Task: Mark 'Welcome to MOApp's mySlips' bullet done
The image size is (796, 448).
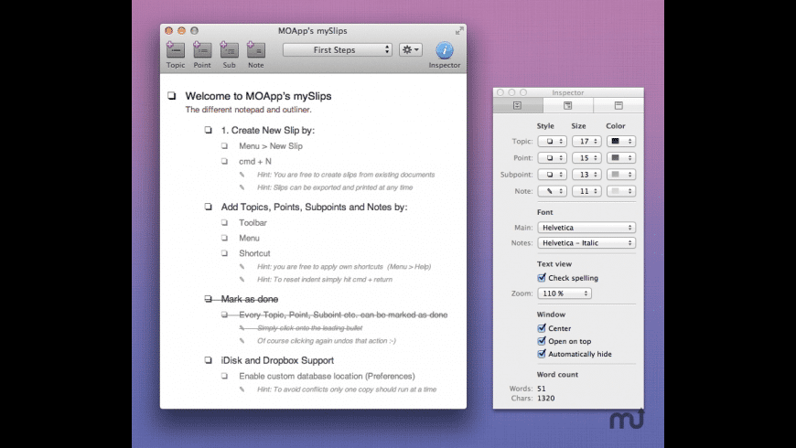Action: pos(172,95)
